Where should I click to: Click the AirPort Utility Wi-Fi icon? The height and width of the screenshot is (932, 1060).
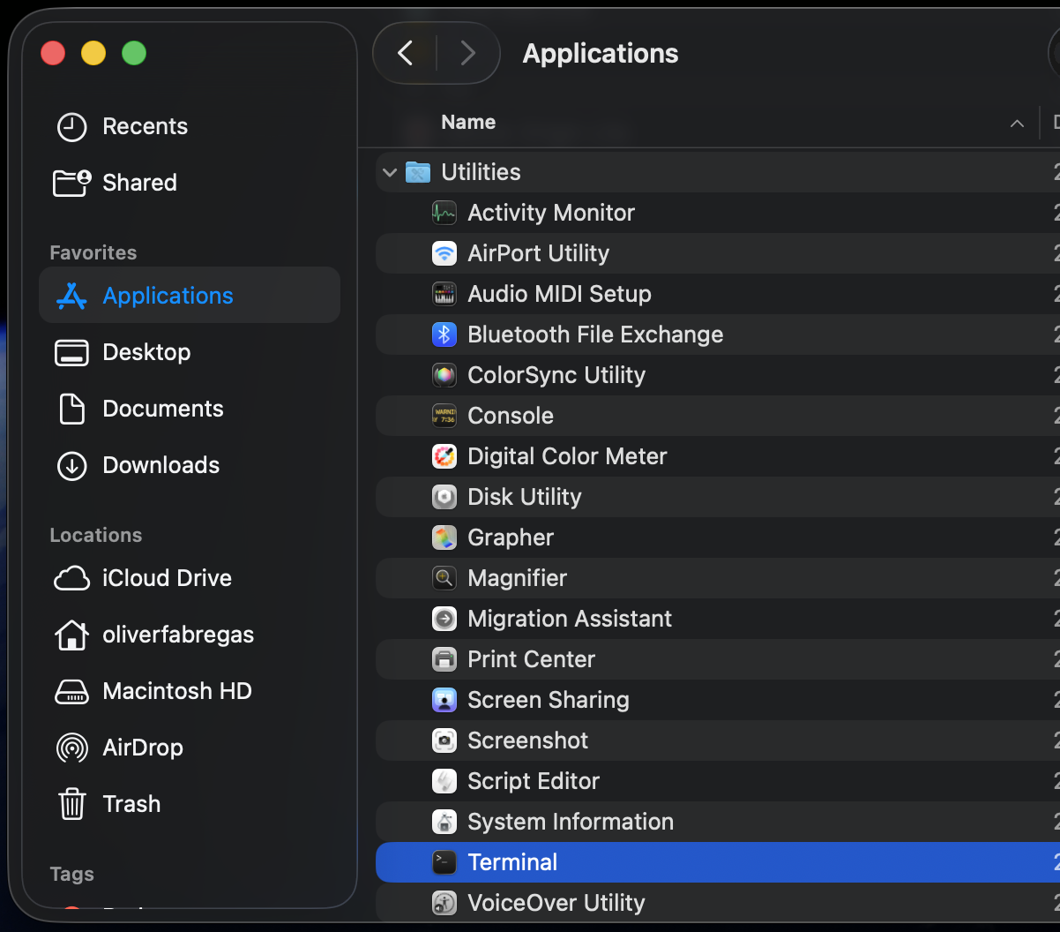click(x=444, y=253)
